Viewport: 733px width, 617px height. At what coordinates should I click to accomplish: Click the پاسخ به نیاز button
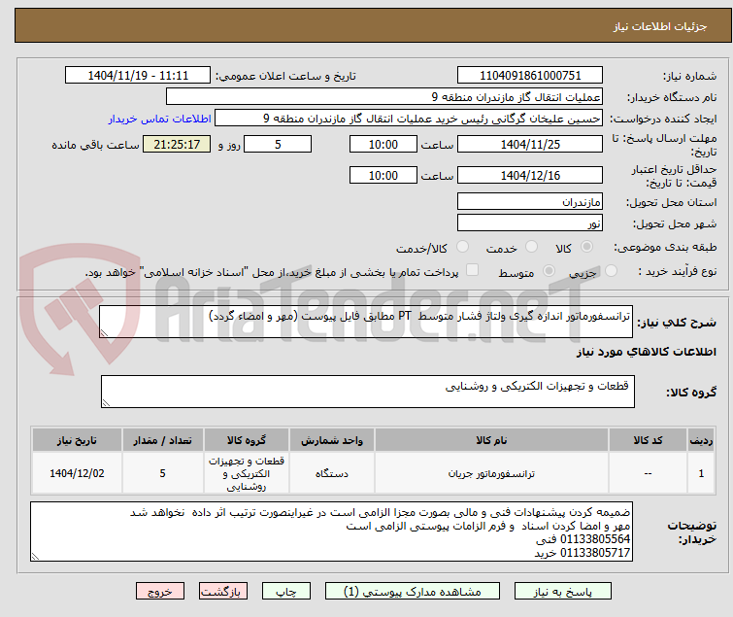coord(563,592)
